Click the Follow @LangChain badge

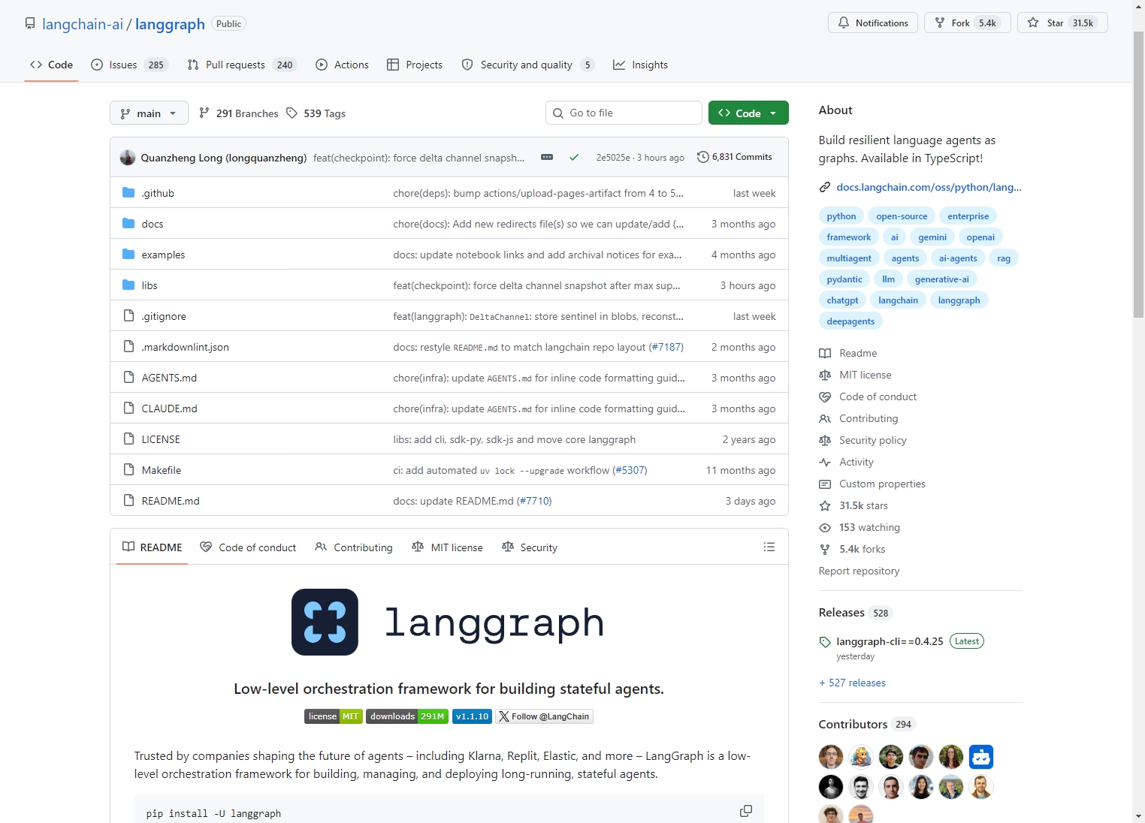545,716
